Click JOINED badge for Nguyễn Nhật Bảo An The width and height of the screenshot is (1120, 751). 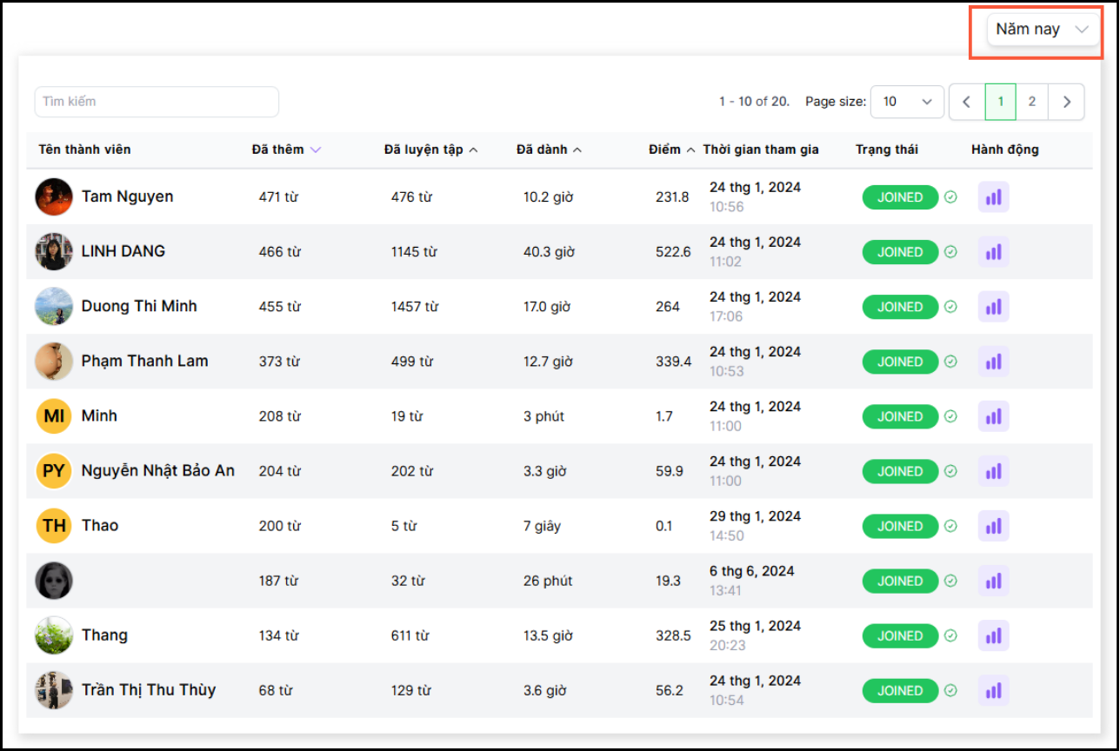pos(900,471)
